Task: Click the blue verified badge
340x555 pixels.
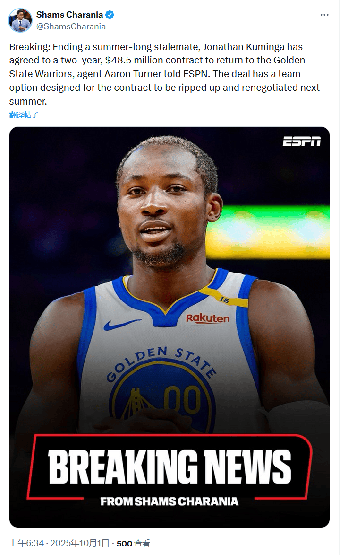Action: (x=110, y=15)
